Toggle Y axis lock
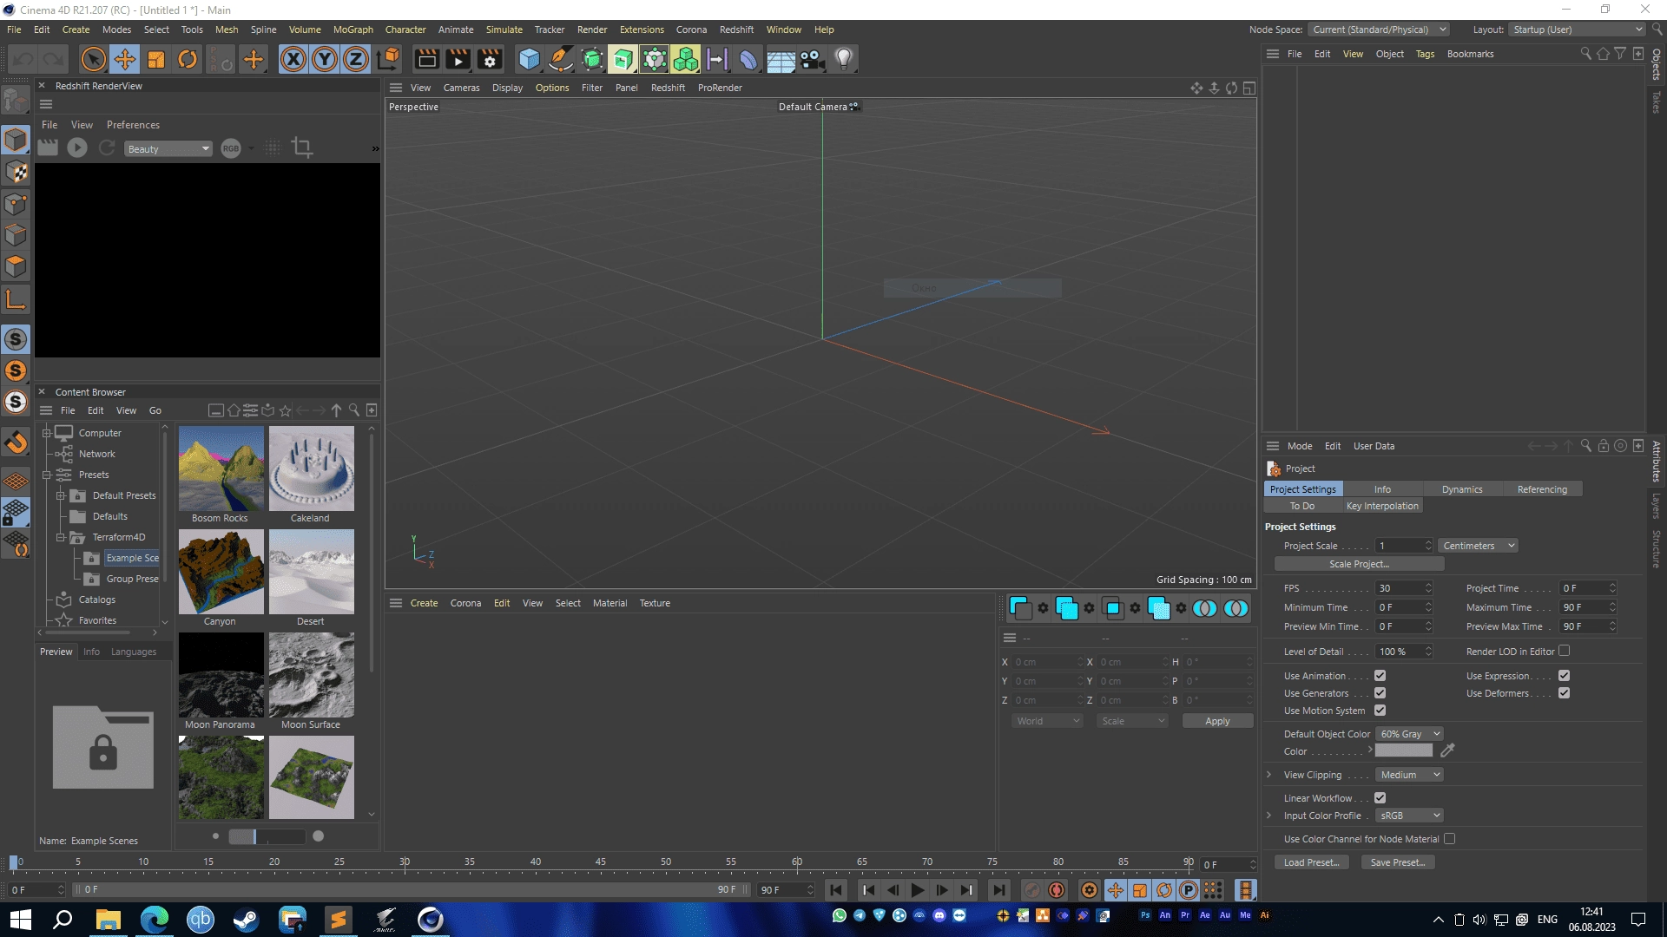 pos(325,59)
